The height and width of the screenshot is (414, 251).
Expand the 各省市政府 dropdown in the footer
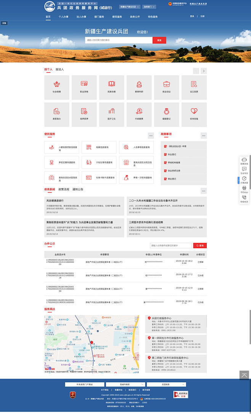click(x=125, y=384)
